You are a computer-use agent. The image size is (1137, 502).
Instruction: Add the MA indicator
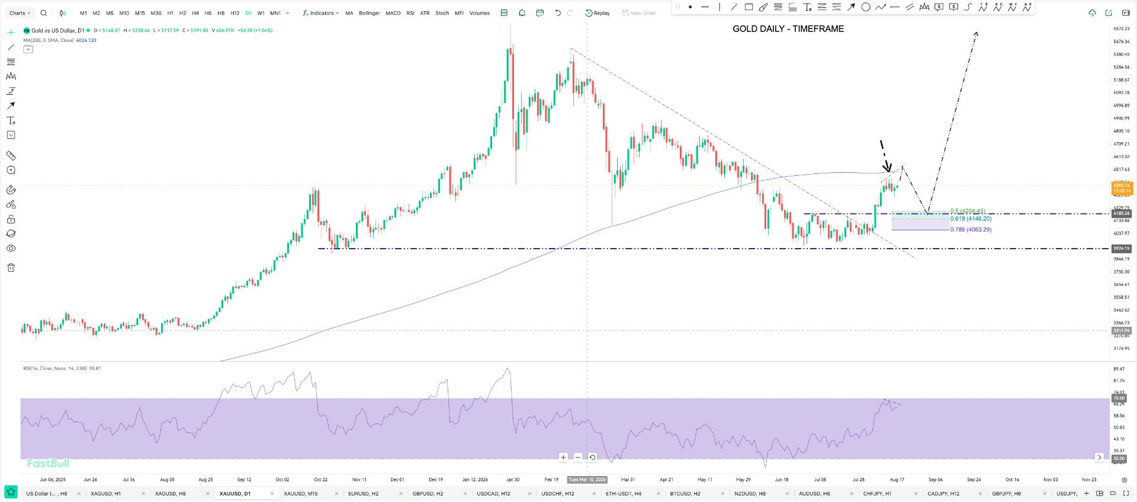[349, 13]
